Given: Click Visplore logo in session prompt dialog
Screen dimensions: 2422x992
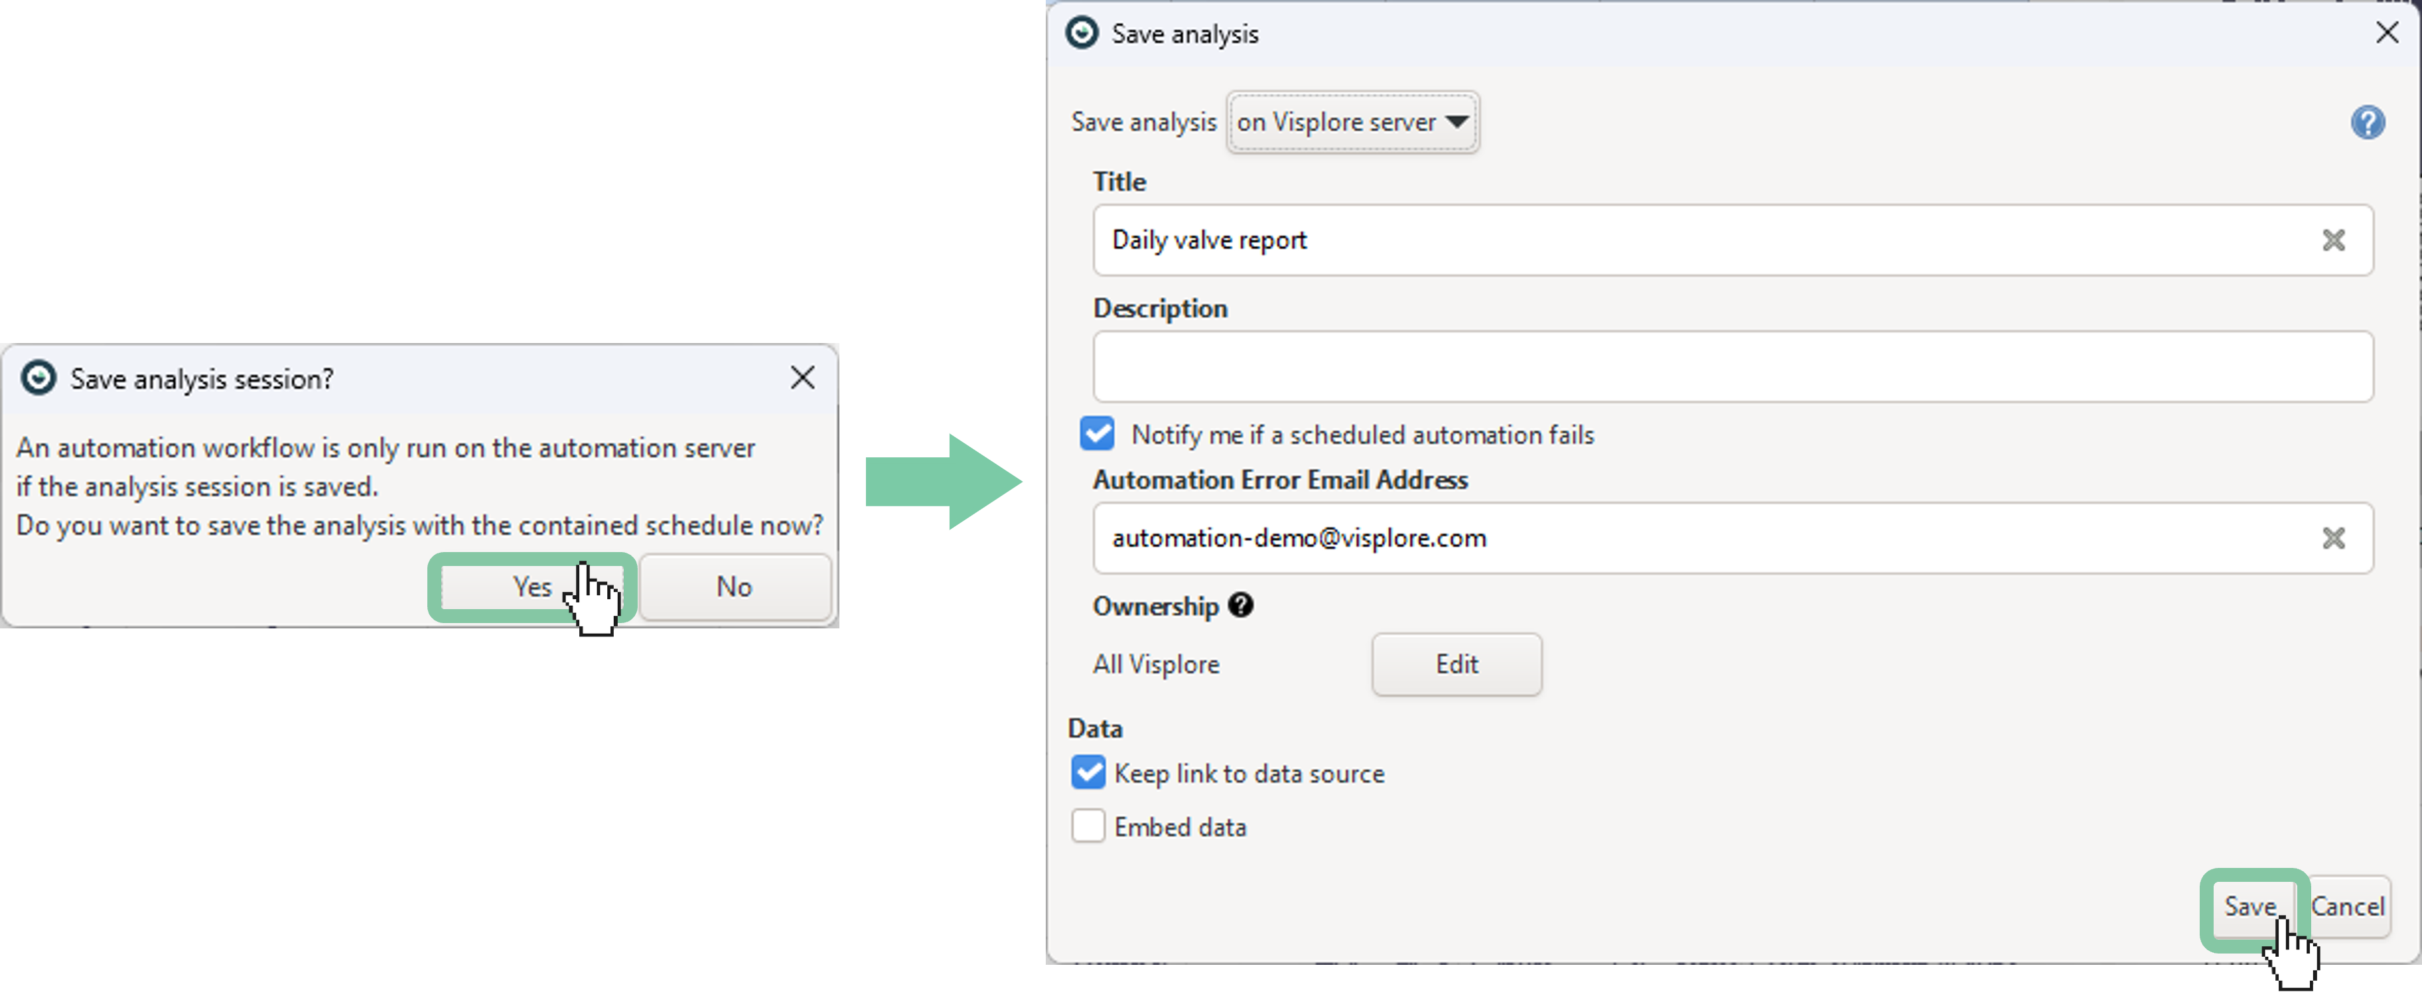Looking at the screenshot, I should tap(38, 378).
